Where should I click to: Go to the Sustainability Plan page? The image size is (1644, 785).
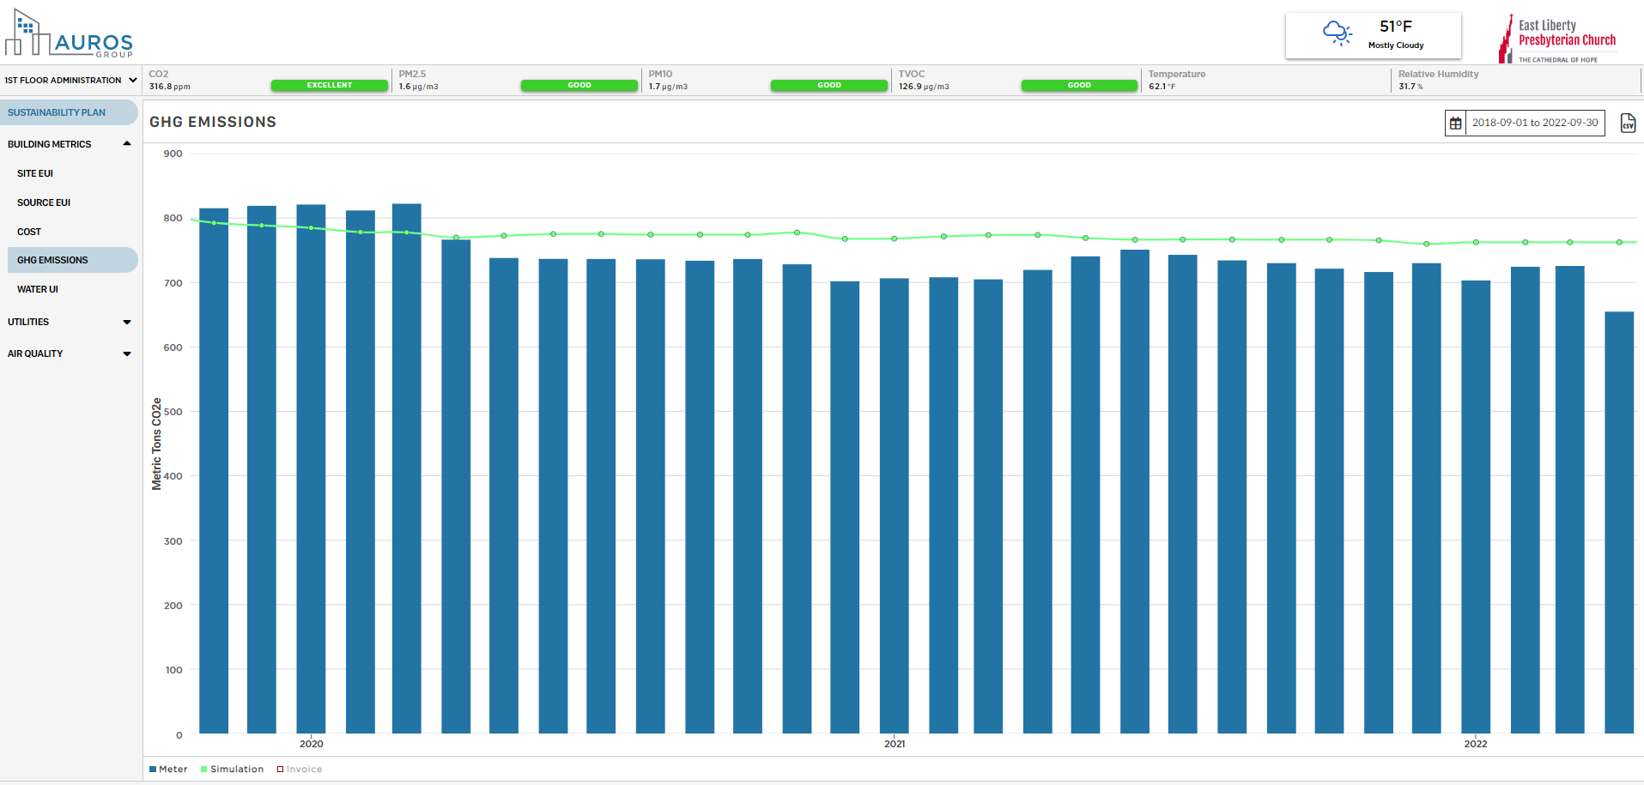coord(57,112)
